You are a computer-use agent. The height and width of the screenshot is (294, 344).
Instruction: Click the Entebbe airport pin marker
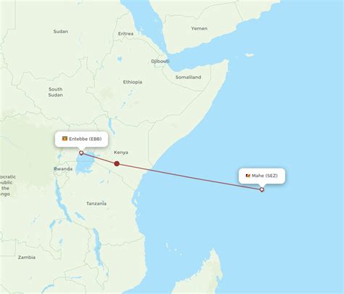[81, 153]
